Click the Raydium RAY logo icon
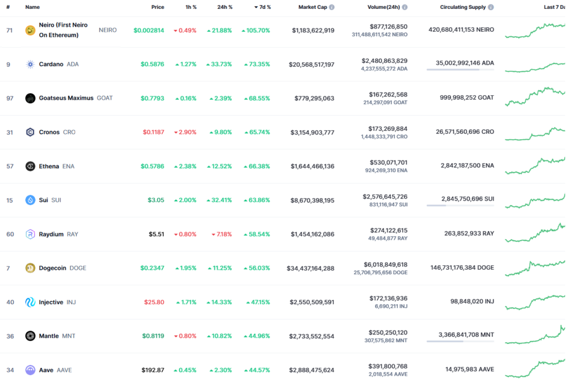The image size is (571, 384). (x=30, y=234)
